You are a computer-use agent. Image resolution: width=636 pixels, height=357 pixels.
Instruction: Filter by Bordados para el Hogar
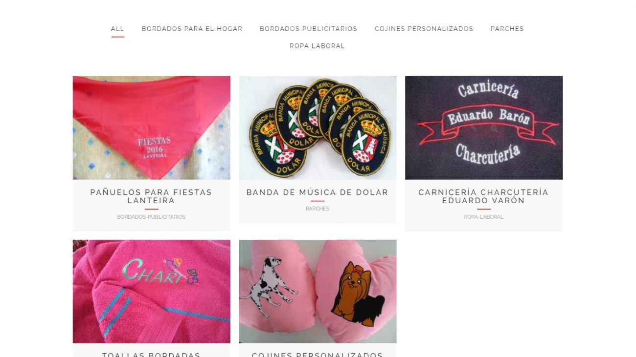coord(192,29)
